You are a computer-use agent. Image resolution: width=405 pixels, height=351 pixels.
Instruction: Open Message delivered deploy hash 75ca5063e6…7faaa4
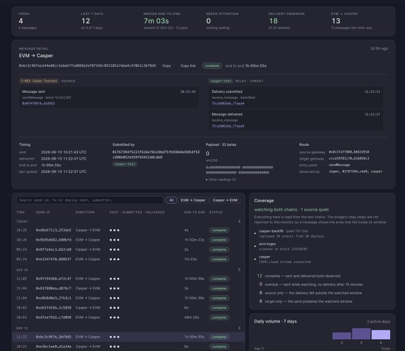[228, 126]
